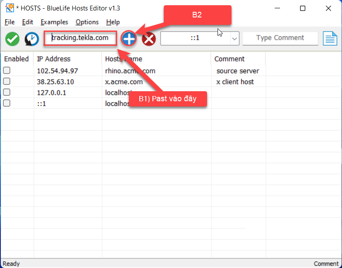
Task: Click the Type Comment field
Action: tap(280, 38)
